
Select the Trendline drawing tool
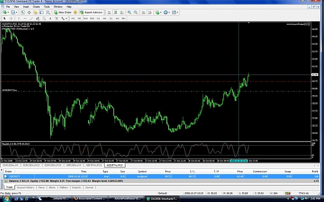coord(32,19)
